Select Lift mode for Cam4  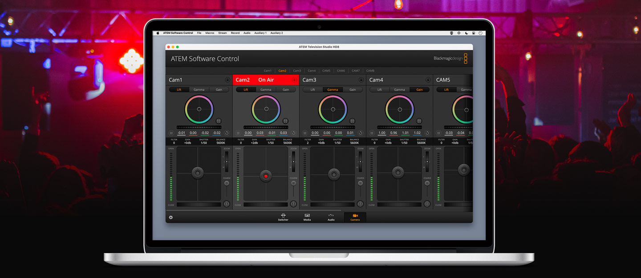tap(379, 90)
